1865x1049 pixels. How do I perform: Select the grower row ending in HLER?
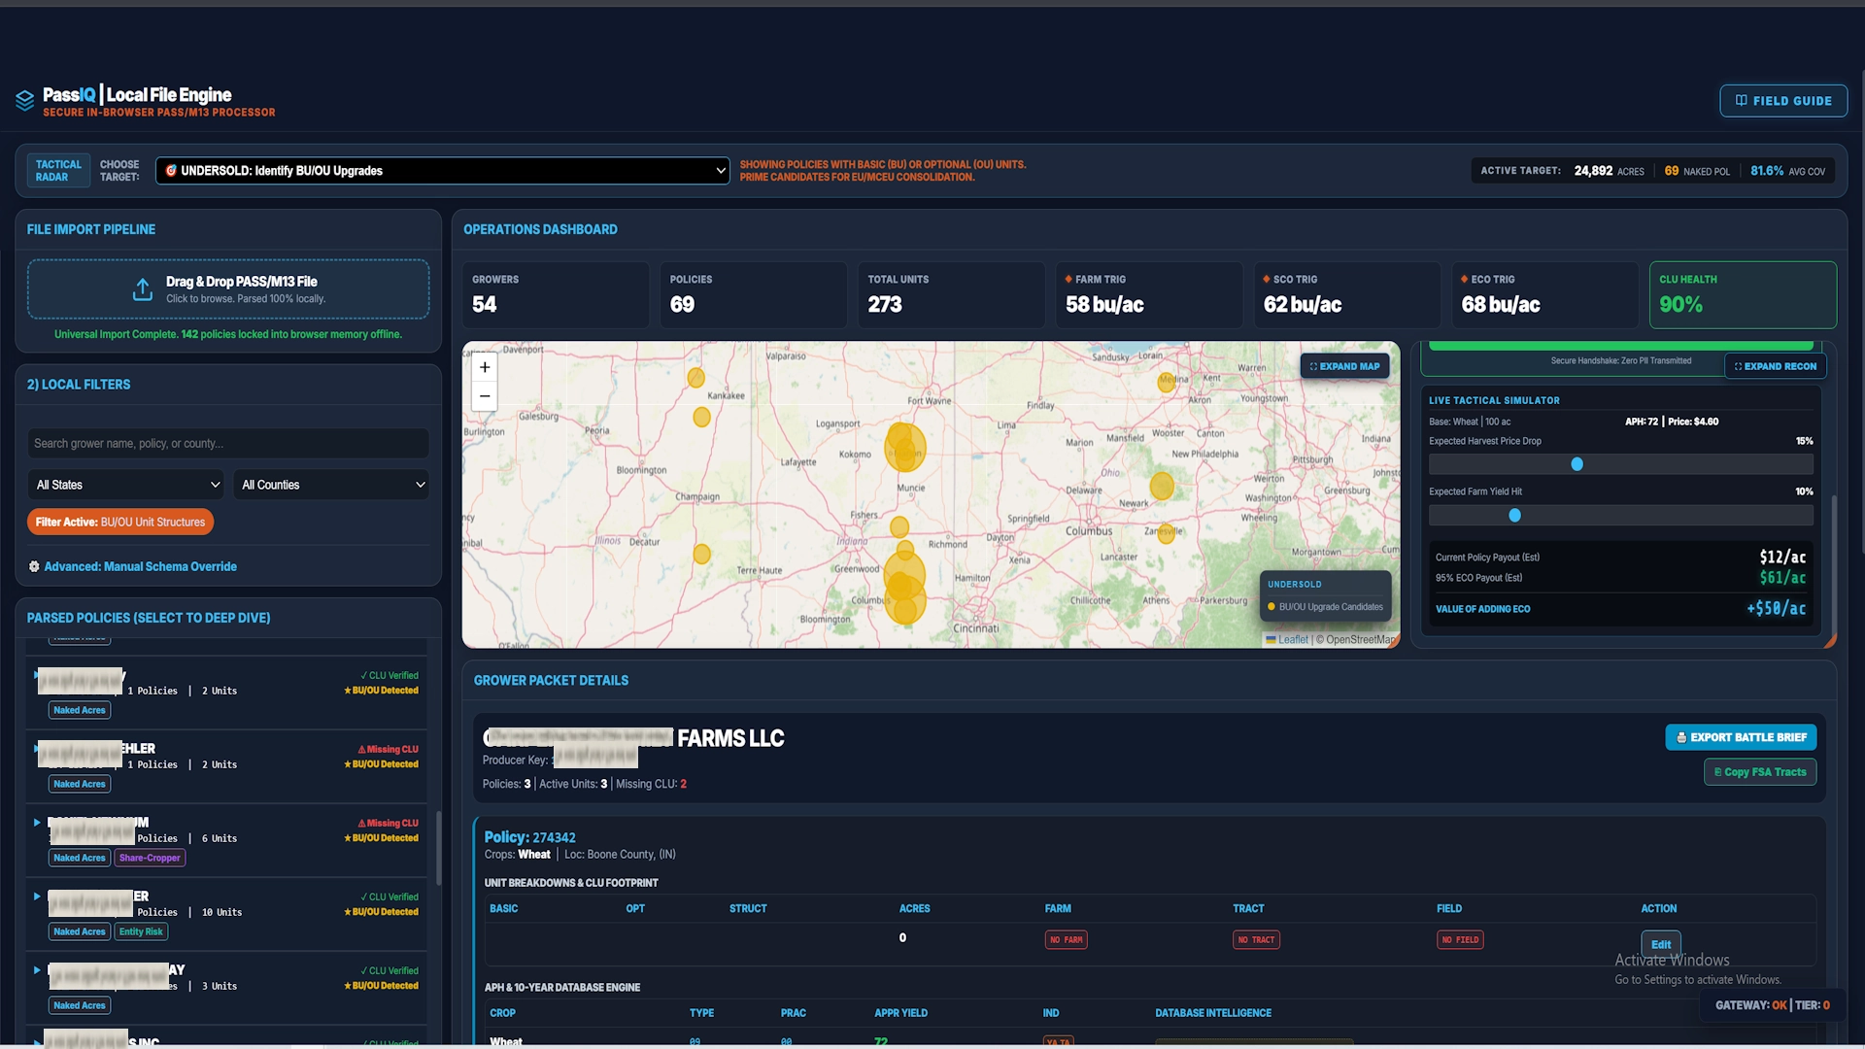227,765
